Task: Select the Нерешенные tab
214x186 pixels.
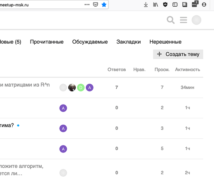Action: coord(166,42)
